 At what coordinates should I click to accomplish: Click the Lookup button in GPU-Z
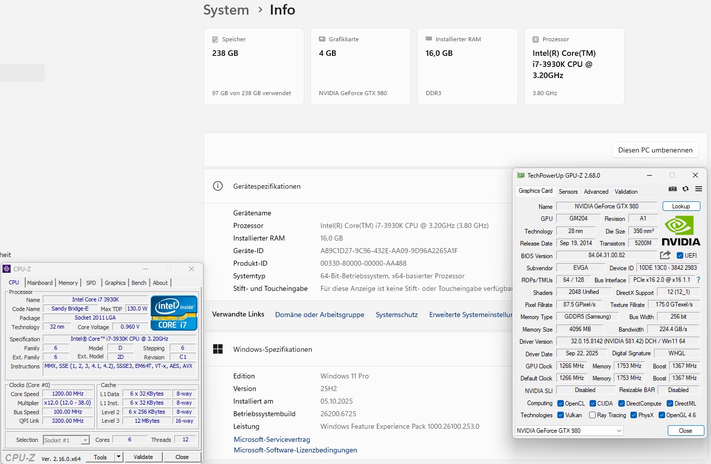[681, 206]
